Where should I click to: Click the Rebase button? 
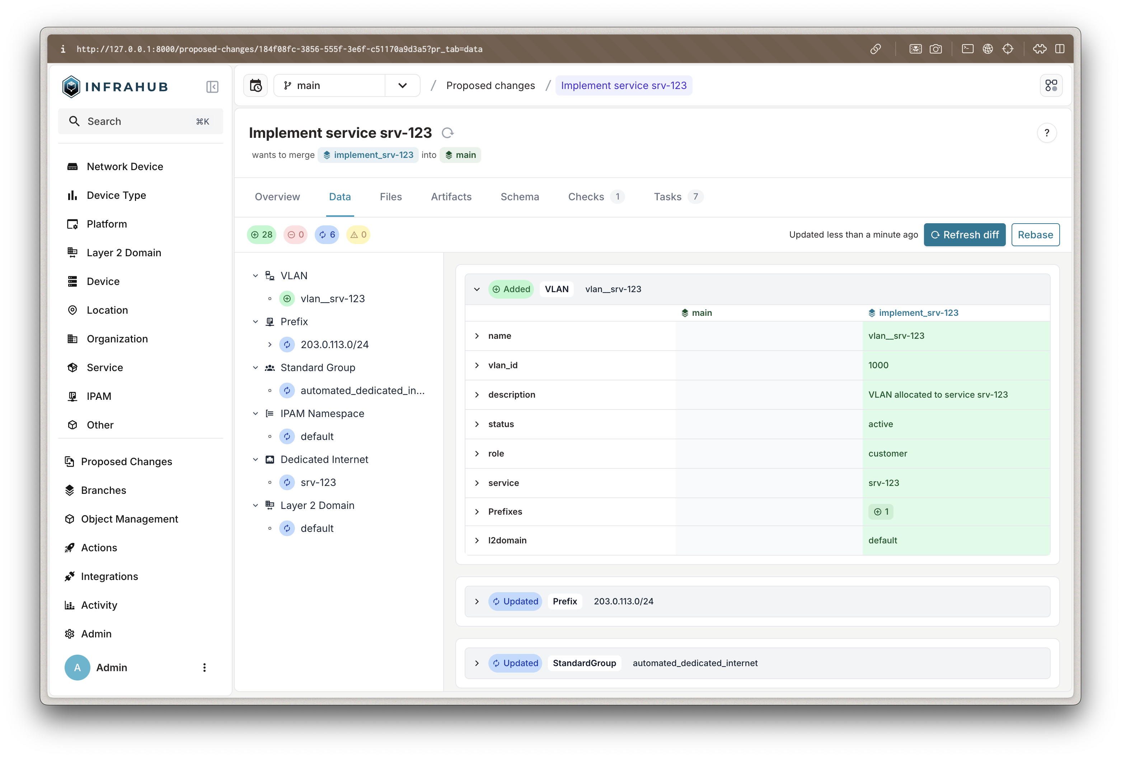(1035, 234)
